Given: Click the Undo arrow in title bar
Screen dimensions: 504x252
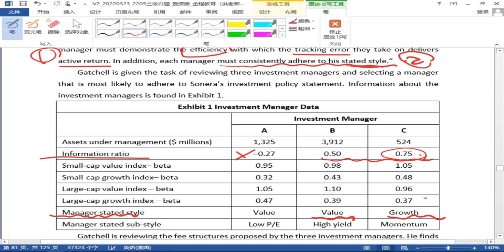Looking at the screenshot, I should click(37, 4).
